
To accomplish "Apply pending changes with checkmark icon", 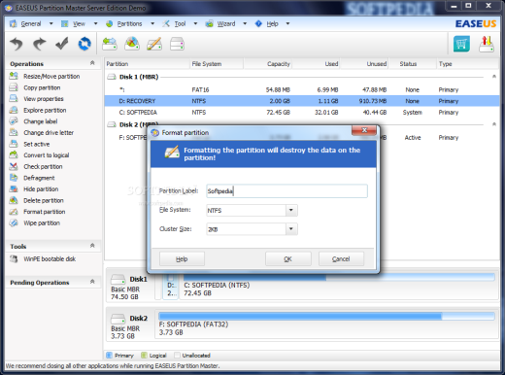I will (61, 44).
